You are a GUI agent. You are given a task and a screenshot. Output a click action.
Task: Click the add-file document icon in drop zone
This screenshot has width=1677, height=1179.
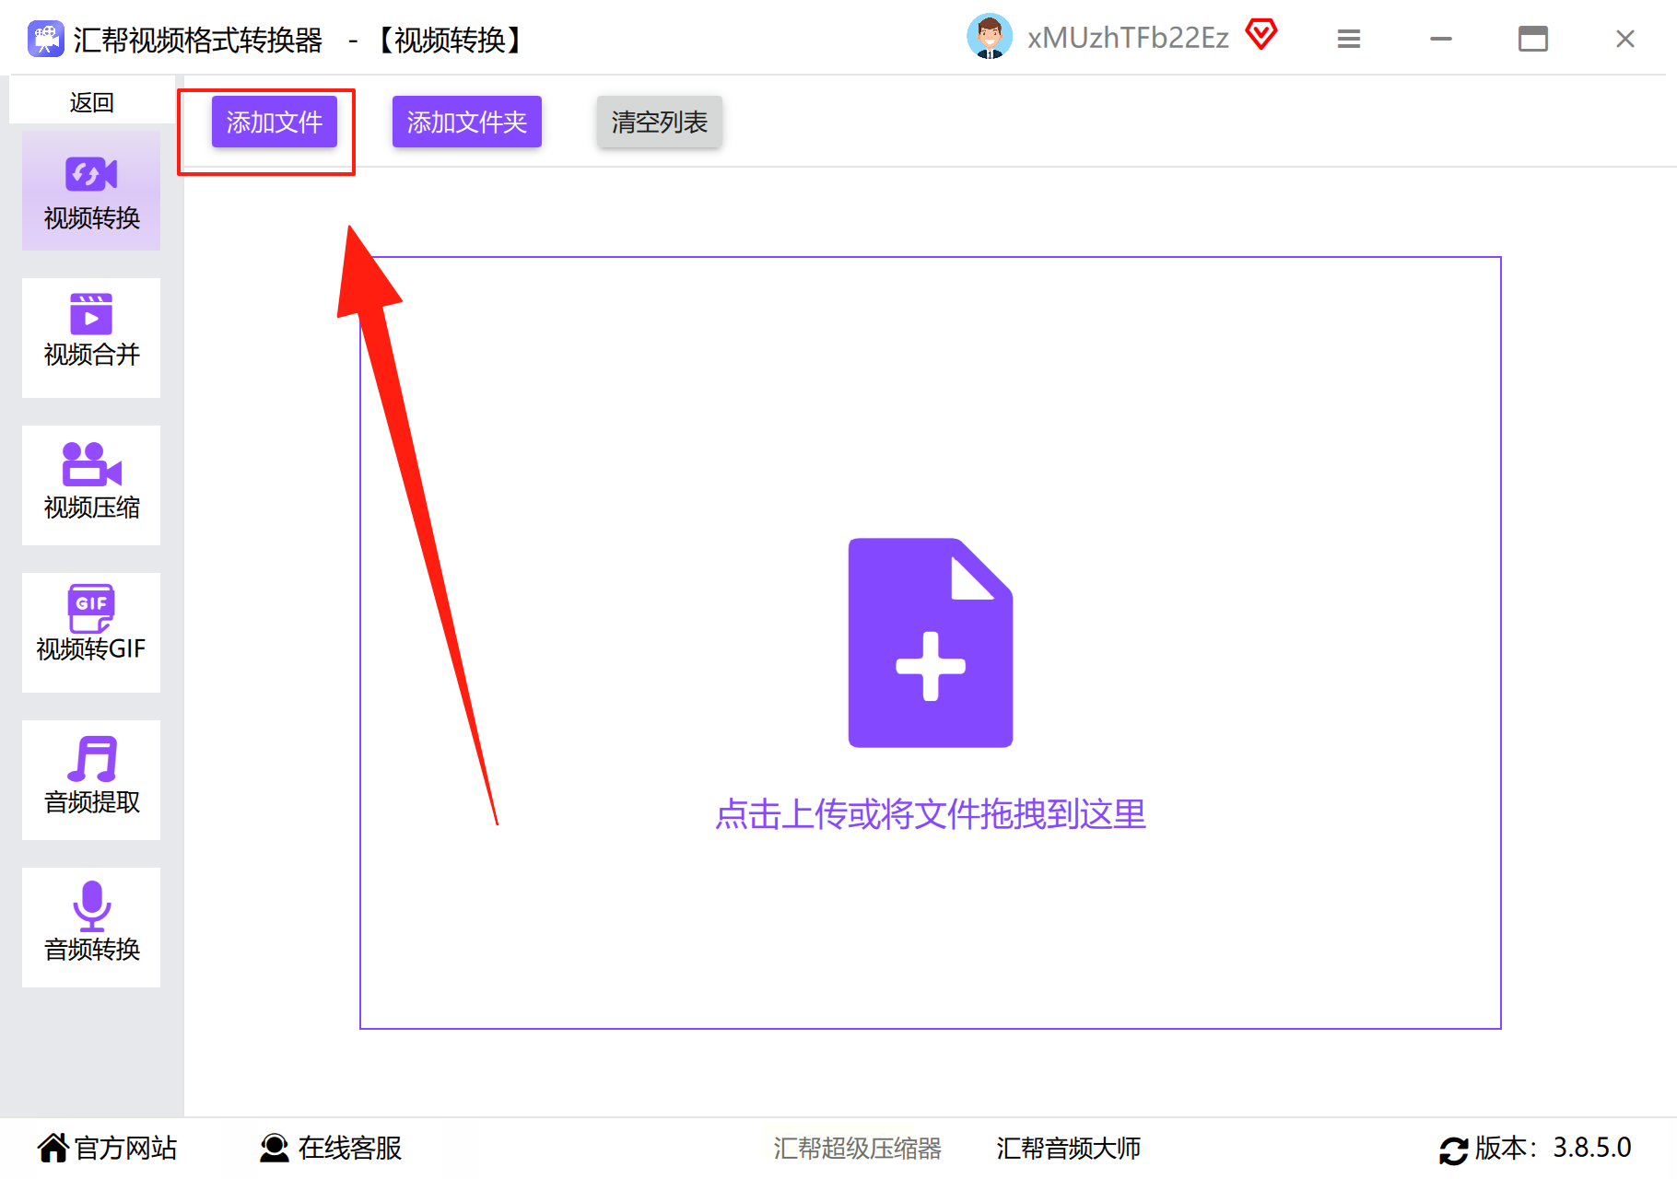(931, 643)
